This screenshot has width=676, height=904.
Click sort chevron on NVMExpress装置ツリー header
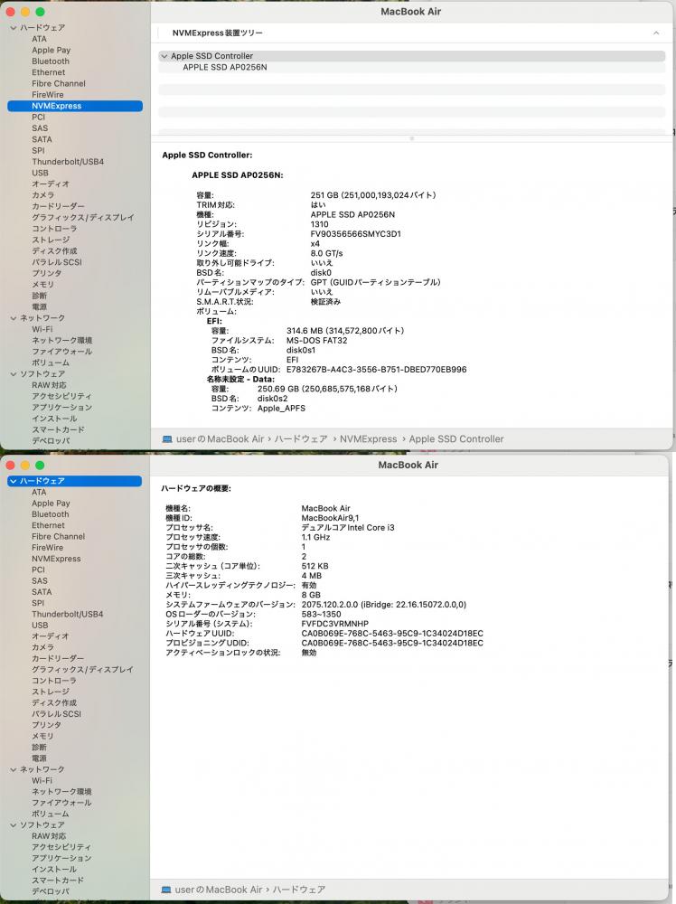pyautogui.click(x=656, y=33)
